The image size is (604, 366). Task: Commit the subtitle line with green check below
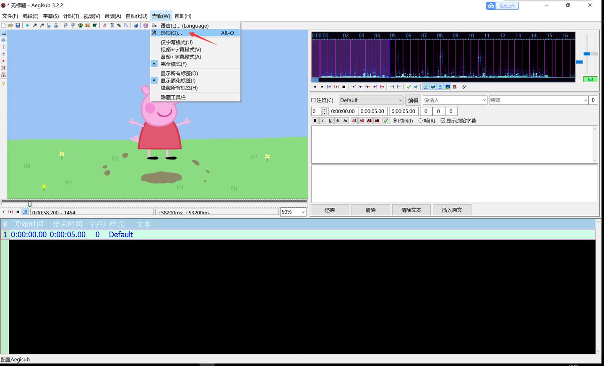coord(386,121)
